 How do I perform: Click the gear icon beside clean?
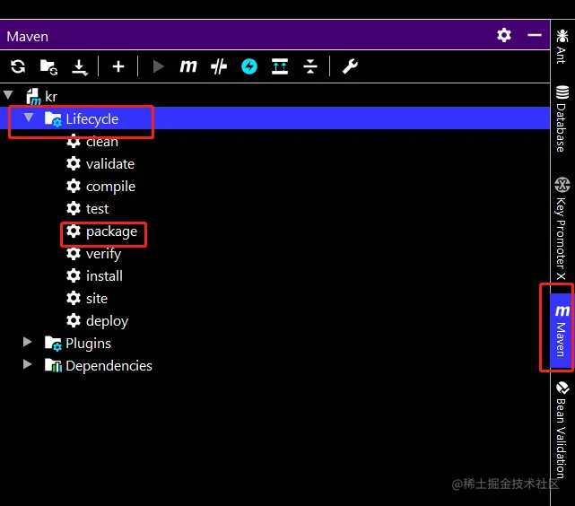click(74, 141)
